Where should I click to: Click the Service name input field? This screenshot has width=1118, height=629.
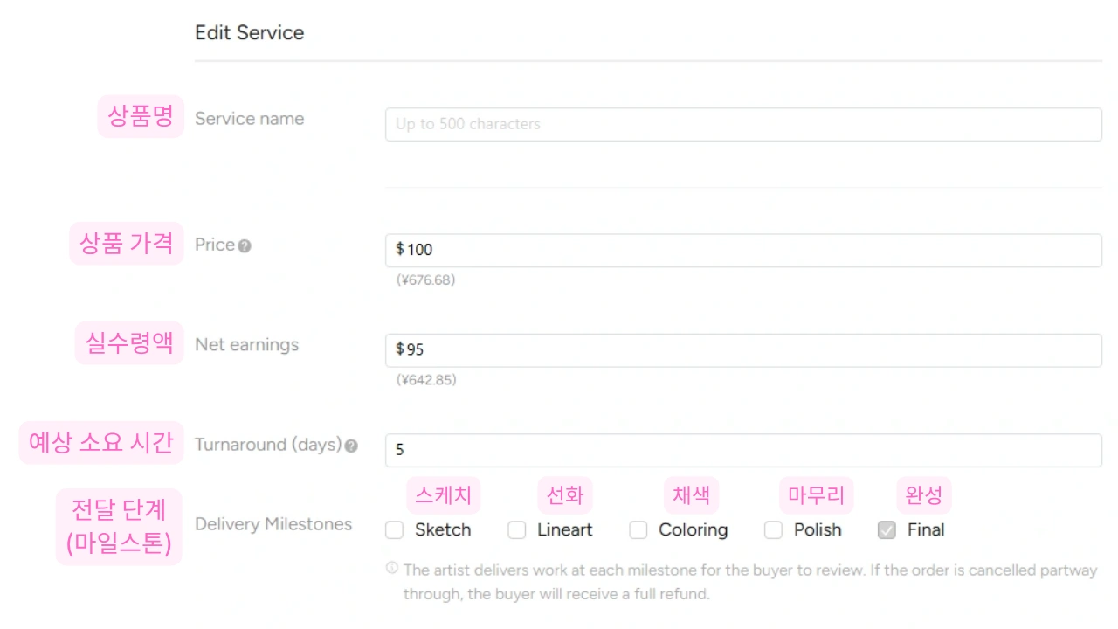click(743, 124)
